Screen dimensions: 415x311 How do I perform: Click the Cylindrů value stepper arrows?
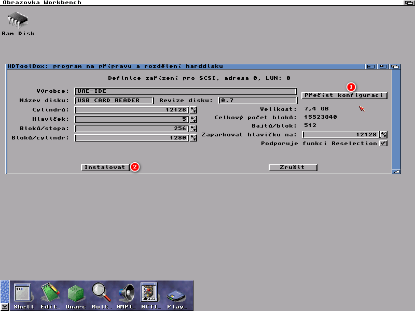point(193,109)
